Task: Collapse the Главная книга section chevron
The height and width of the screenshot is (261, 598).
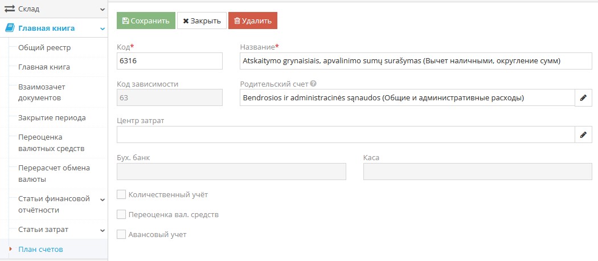Action: point(103,28)
